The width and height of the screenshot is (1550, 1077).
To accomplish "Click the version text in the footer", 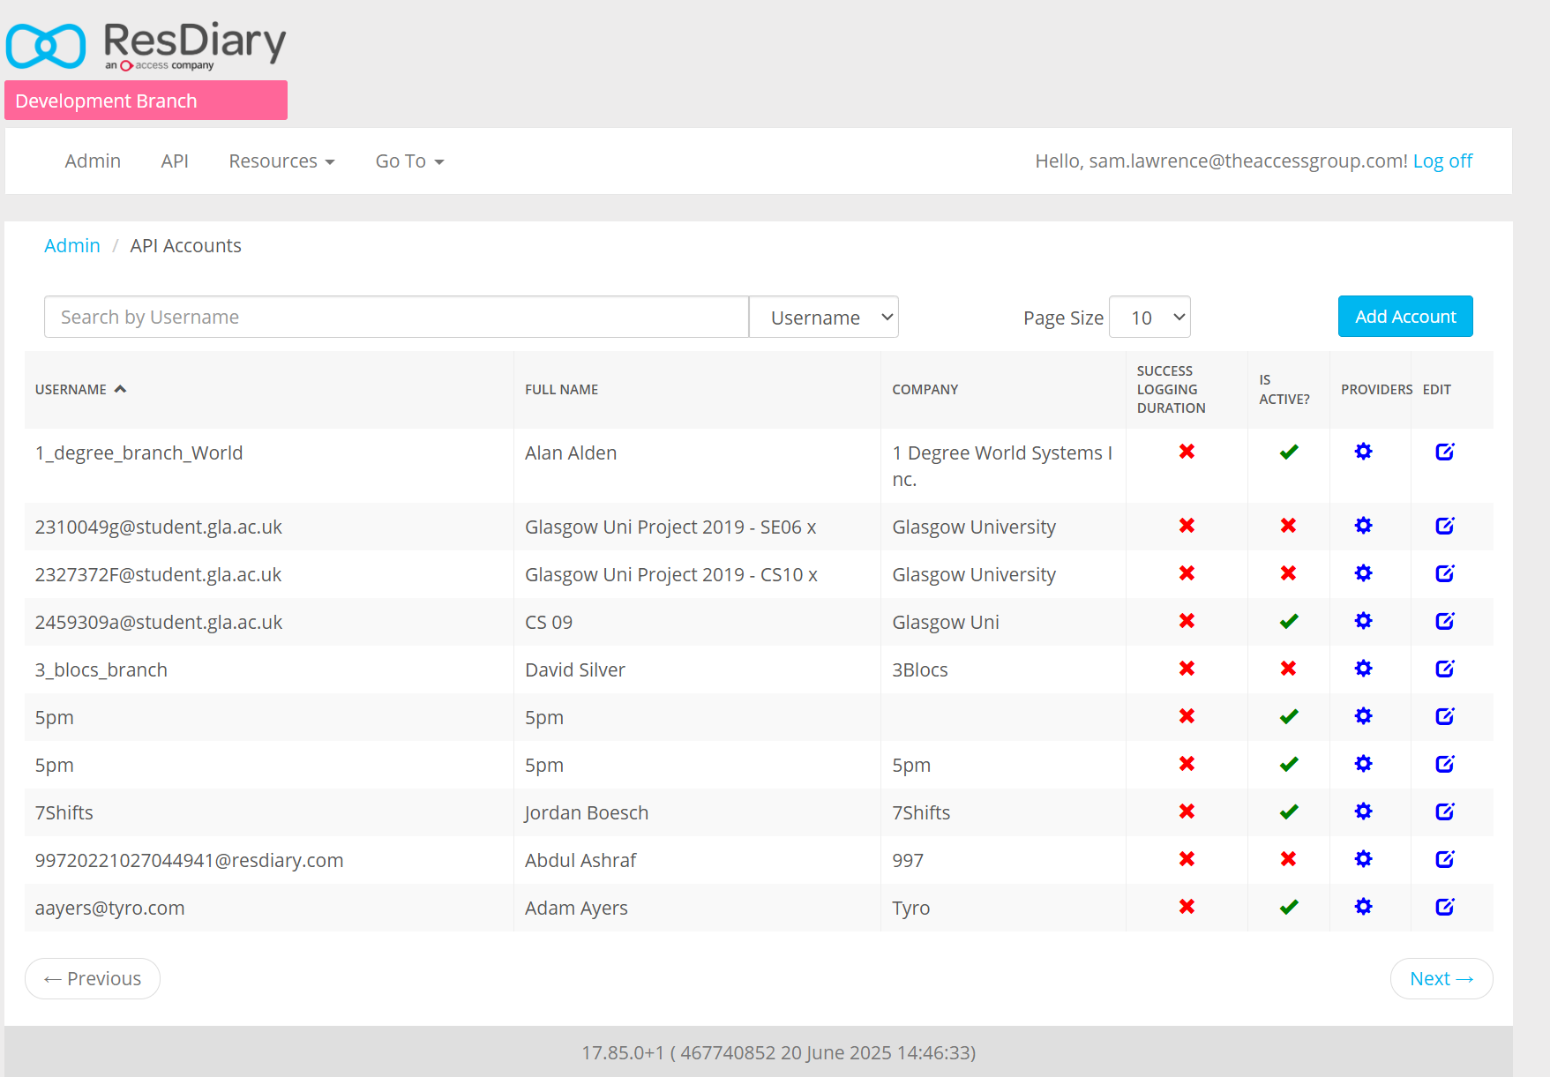I will click(778, 1052).
